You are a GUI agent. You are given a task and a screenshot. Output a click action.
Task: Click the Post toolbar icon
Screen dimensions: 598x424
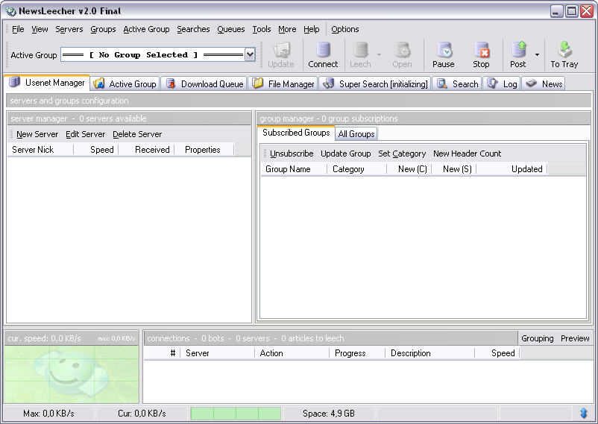click(518, 50)
